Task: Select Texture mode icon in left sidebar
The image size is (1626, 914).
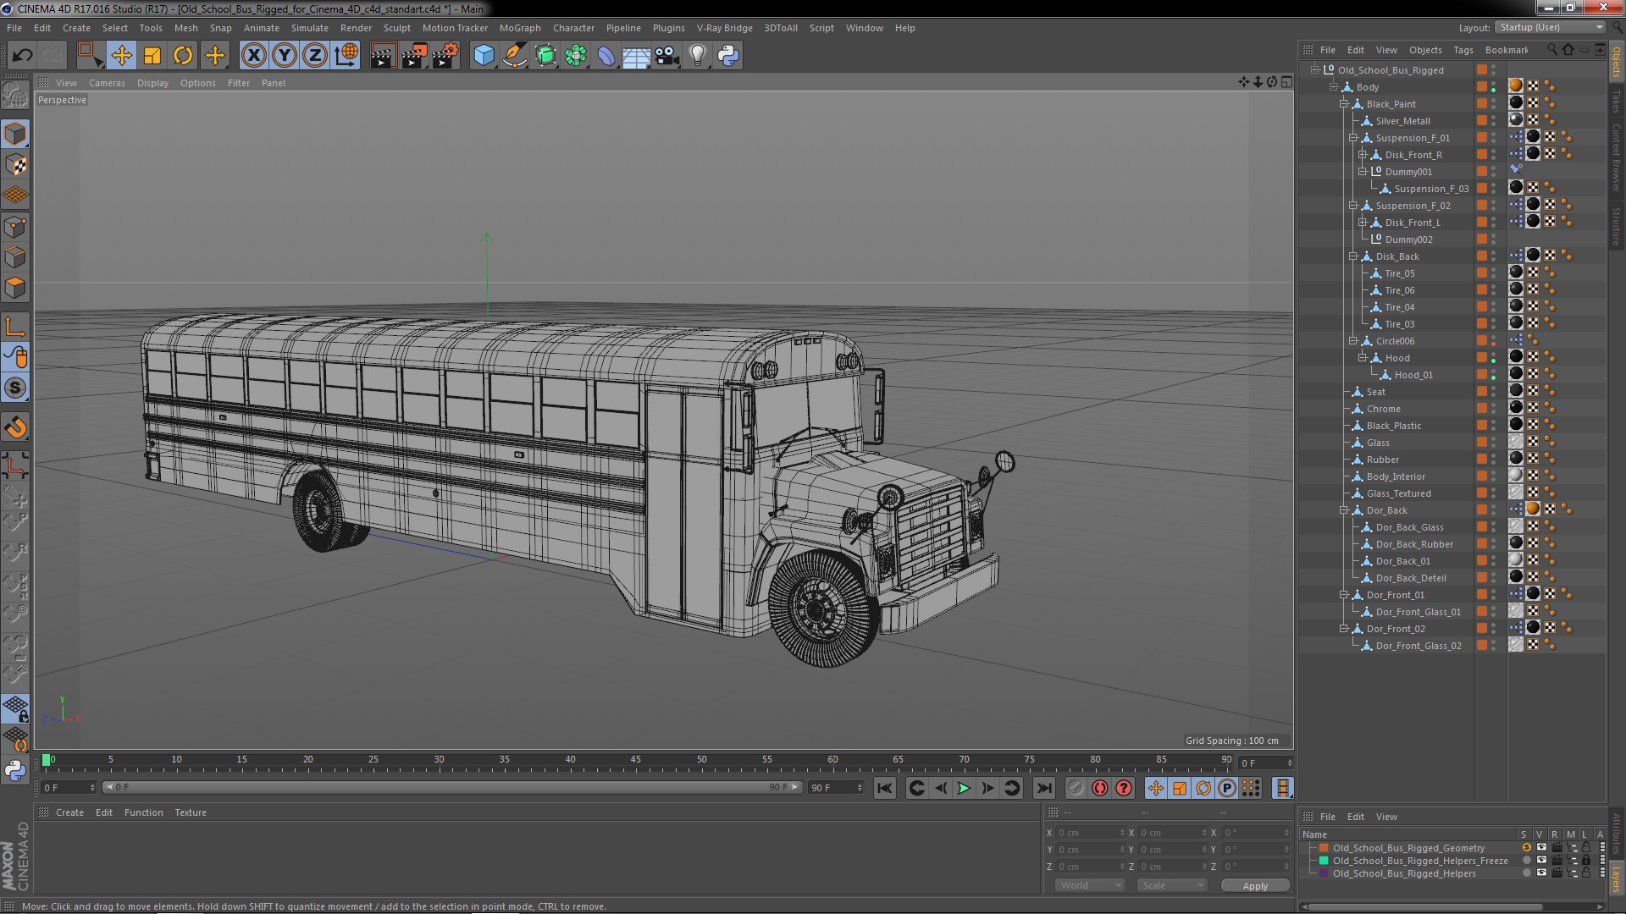Action: point(15,165)
